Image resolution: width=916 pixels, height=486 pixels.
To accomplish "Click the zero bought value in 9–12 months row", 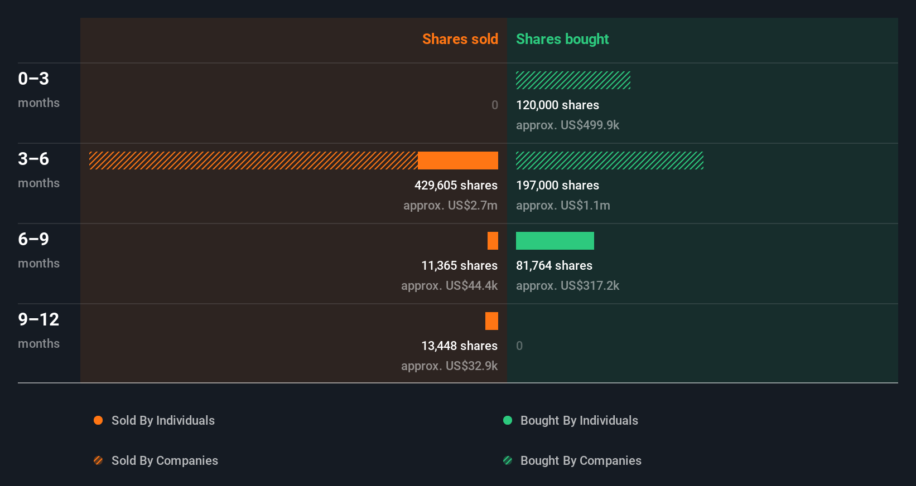I will click(519, 346).
